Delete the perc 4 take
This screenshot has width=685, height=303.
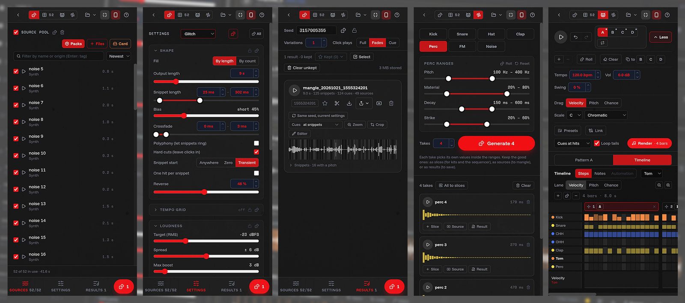528,202
